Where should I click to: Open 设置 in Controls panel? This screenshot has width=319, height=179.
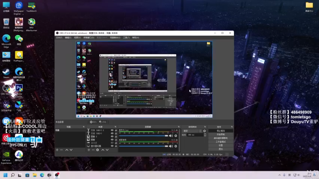pos(221,145)
